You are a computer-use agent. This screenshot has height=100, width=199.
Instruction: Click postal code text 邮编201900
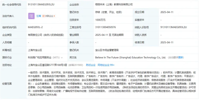76,65
